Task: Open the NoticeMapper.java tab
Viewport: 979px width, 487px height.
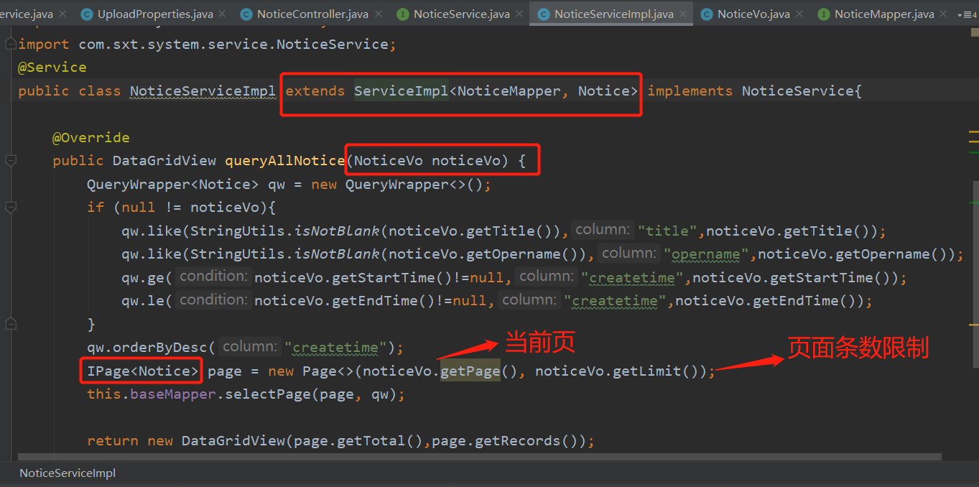Action: tap(884, 14)
